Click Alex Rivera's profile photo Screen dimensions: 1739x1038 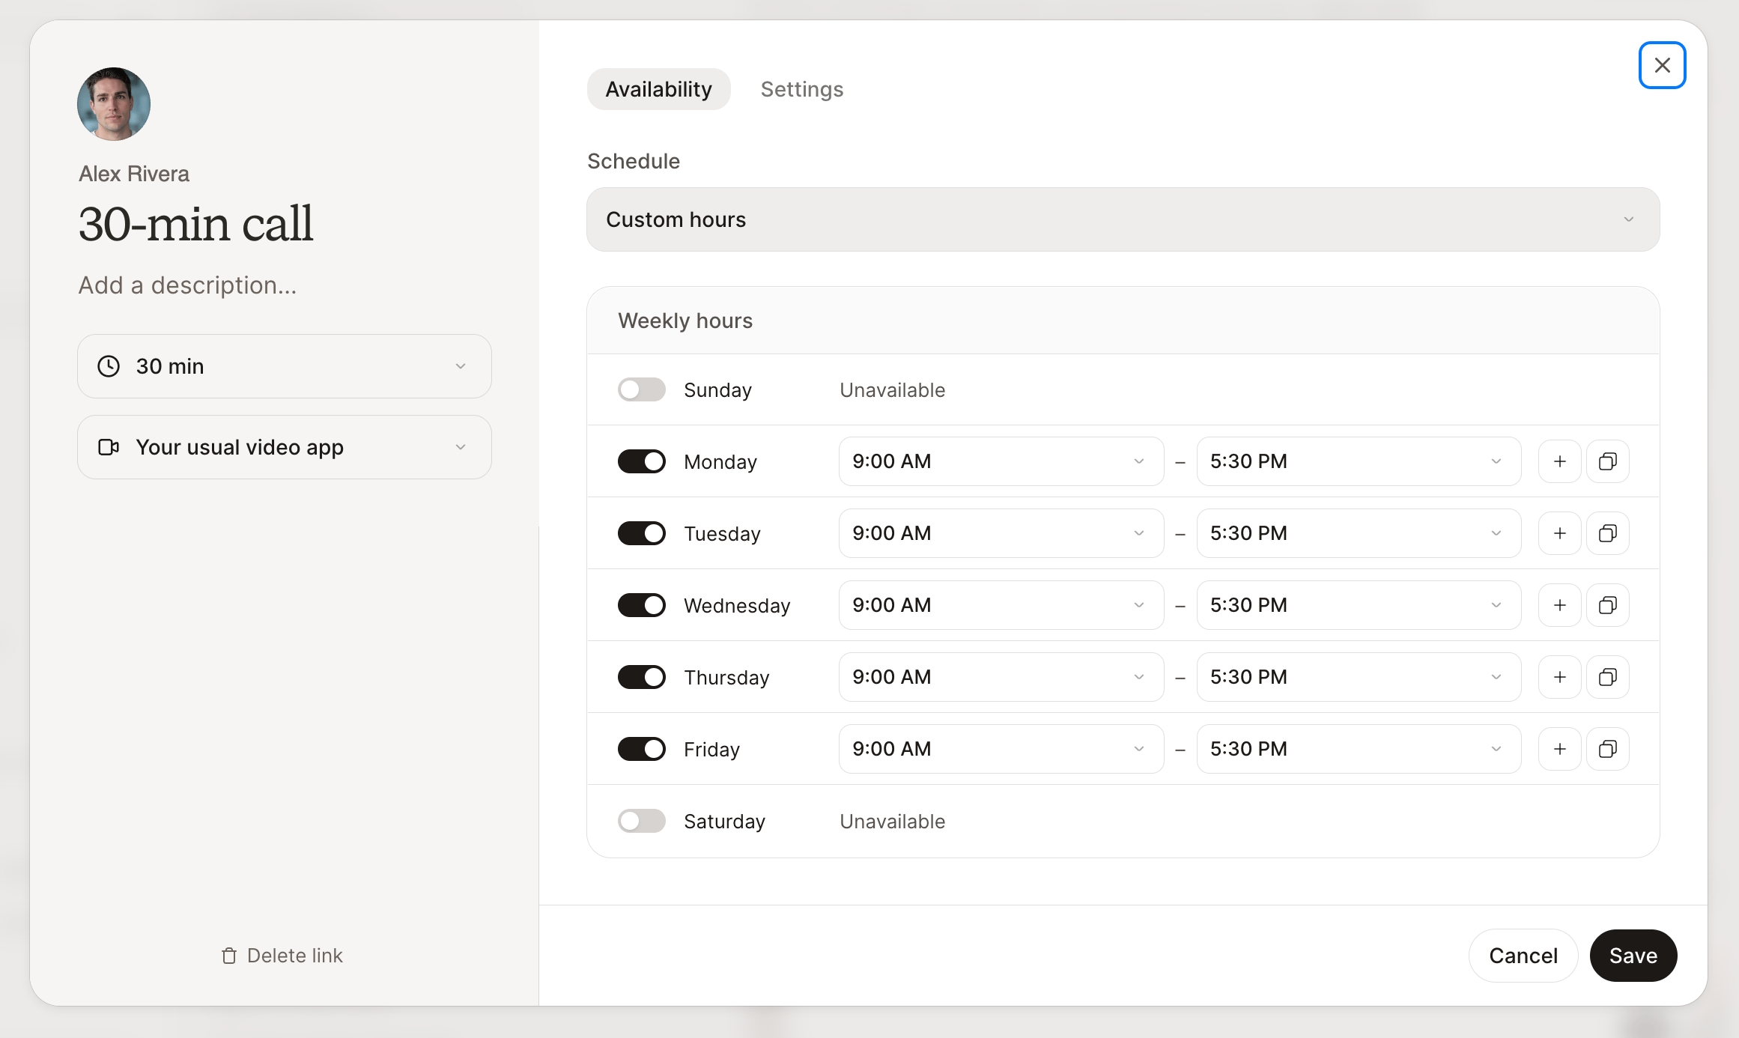[x=114, y=104]
